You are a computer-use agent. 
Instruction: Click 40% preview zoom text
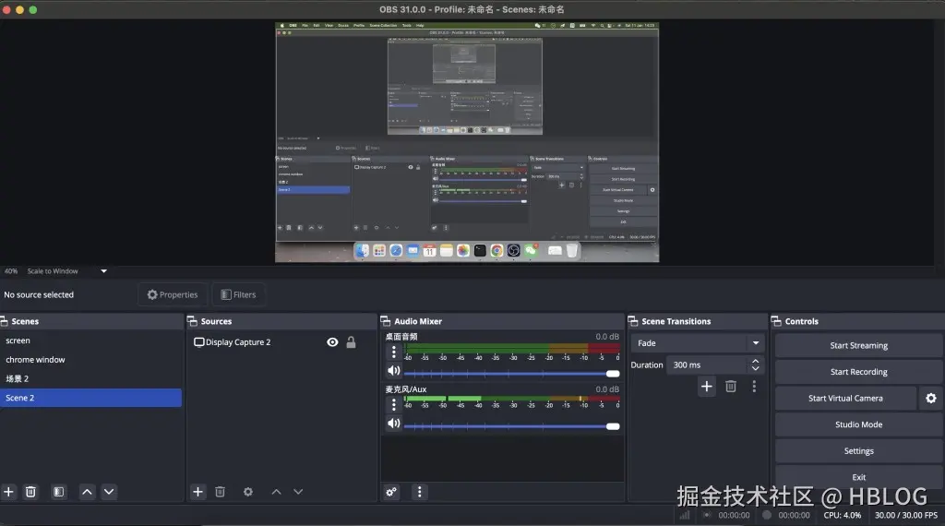pos(11,271)
